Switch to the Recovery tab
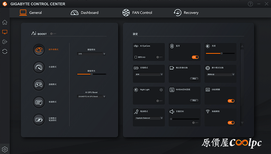This screenshot has width=271, height=154. [x=186, y=13]
